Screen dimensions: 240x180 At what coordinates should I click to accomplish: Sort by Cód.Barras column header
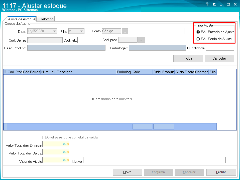(x=32, y=72)
